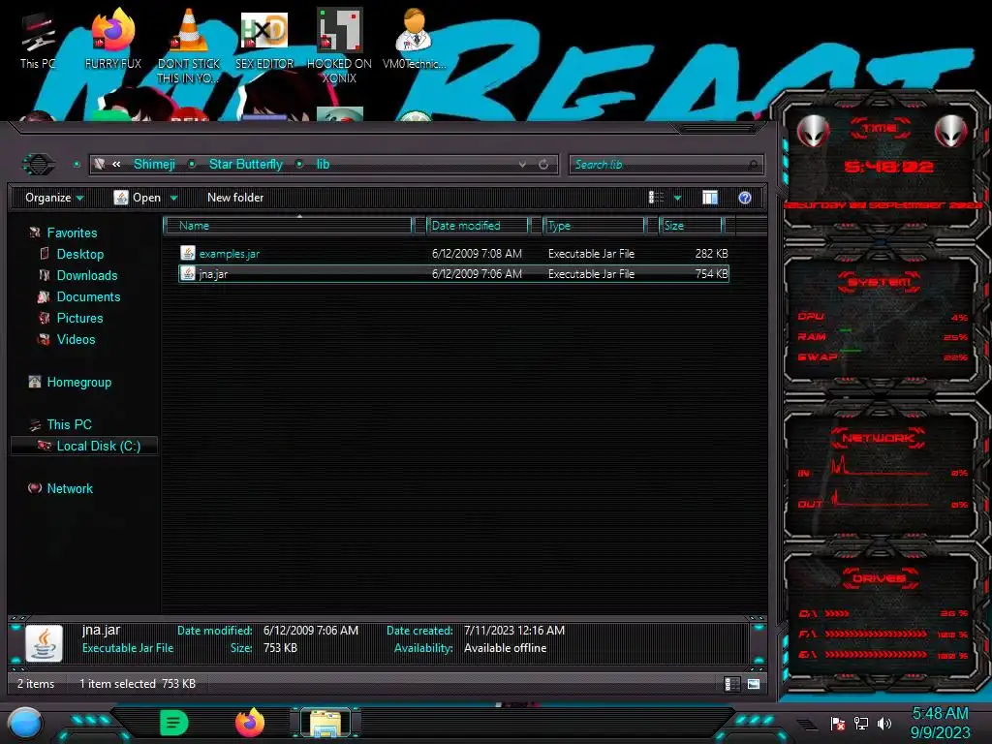Select Documents in navigation pane

click(88, 296)
